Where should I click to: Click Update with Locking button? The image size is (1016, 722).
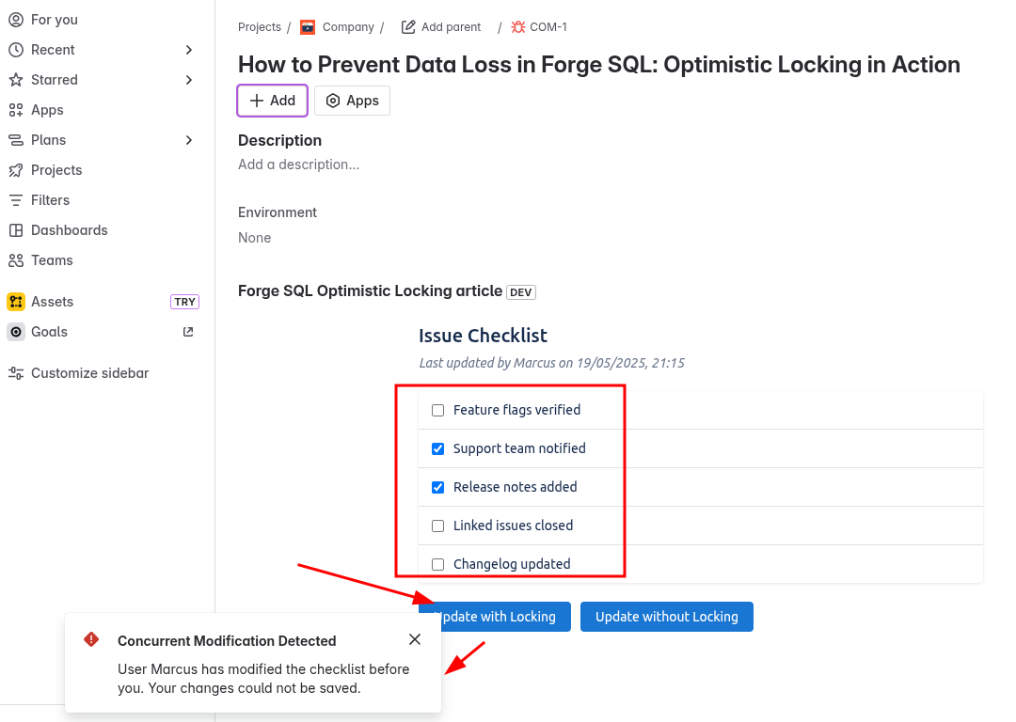click(495, 617)
